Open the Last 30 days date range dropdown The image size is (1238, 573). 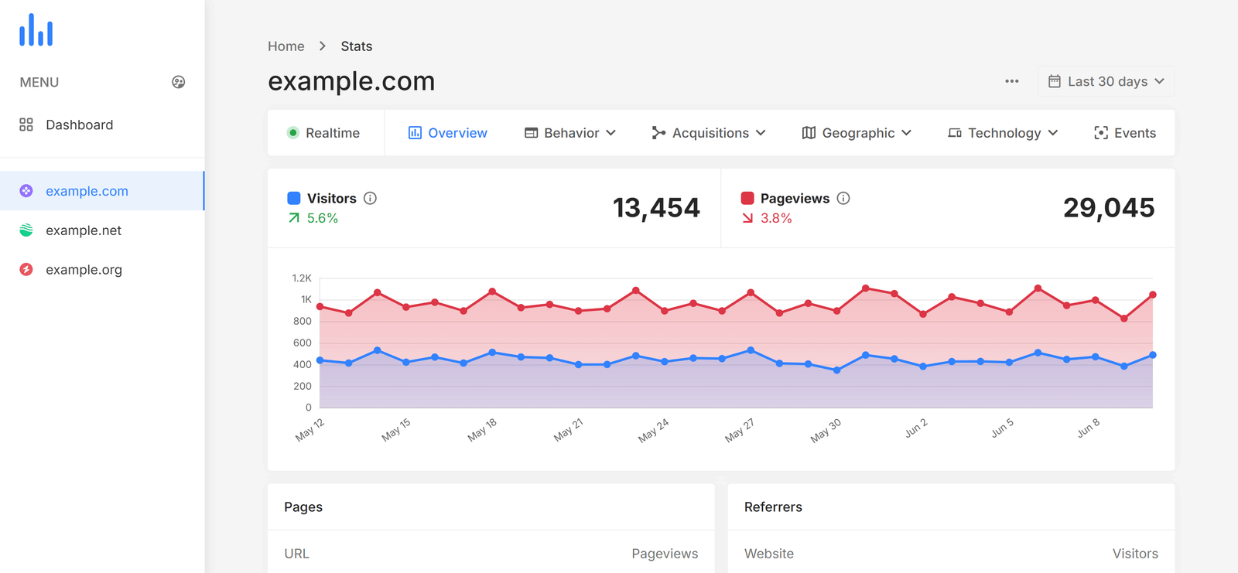click(1106, 81)
